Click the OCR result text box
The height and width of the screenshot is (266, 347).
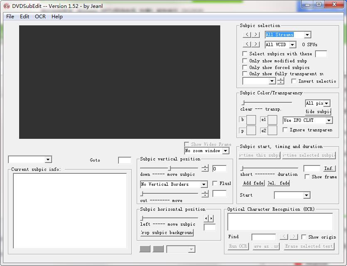[280, 222]
